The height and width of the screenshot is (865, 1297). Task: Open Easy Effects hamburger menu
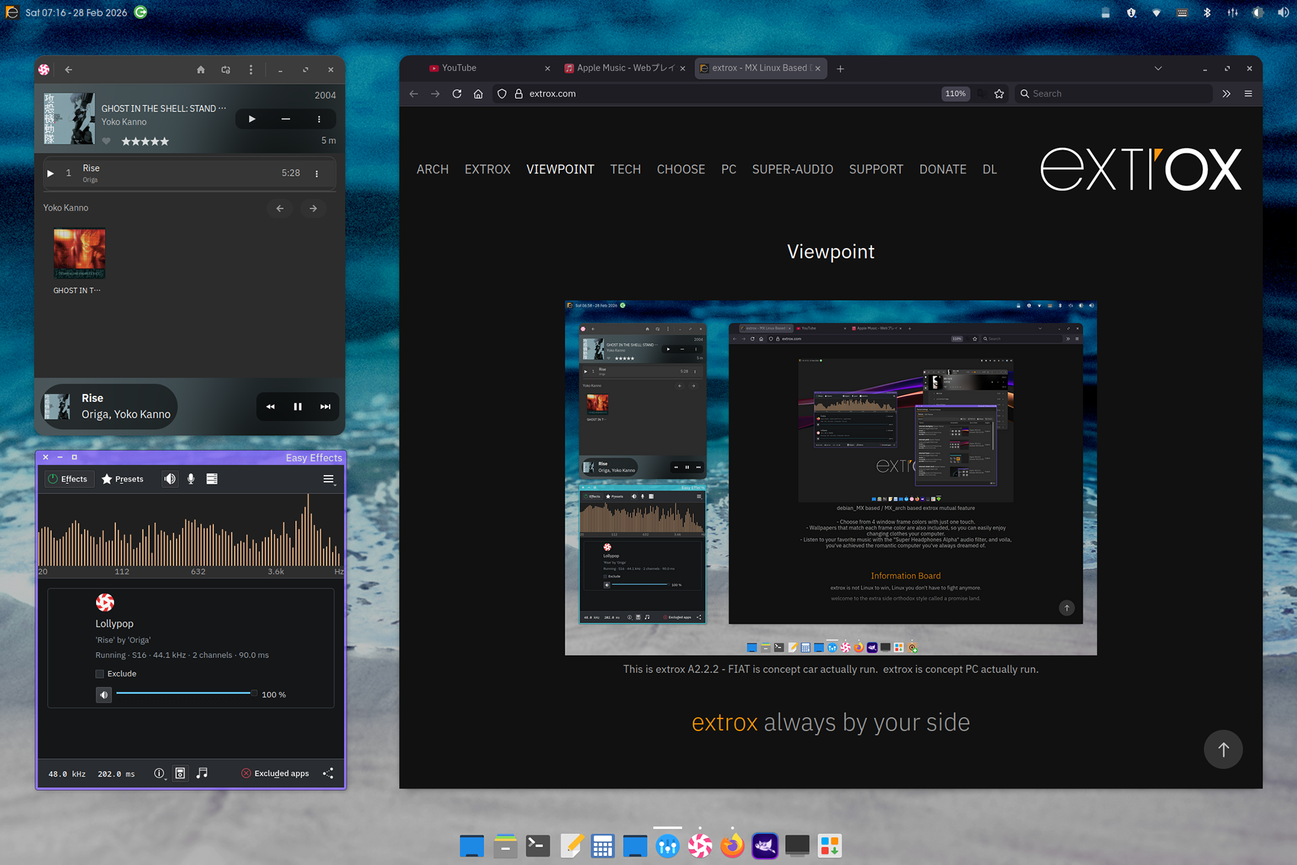click(328, 479)
